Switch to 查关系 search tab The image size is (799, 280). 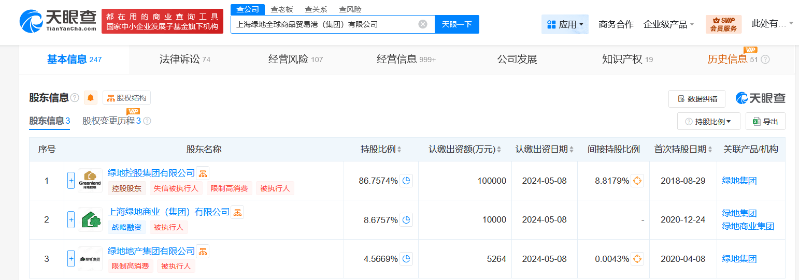click(316, 9)
